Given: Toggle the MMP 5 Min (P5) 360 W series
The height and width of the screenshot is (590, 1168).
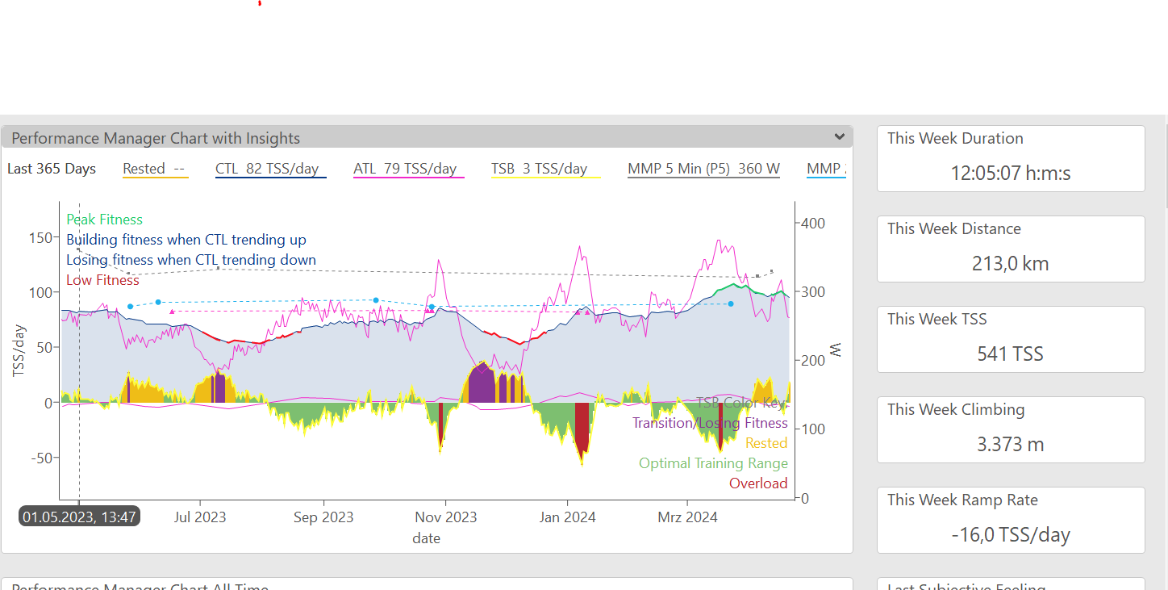Looking at the screenshot, I should (x=703, y=169).
